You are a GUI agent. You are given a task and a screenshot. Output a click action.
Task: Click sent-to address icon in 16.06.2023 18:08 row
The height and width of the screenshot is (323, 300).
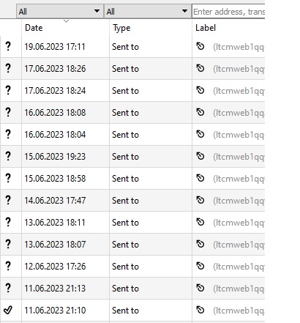pos(200,112)
